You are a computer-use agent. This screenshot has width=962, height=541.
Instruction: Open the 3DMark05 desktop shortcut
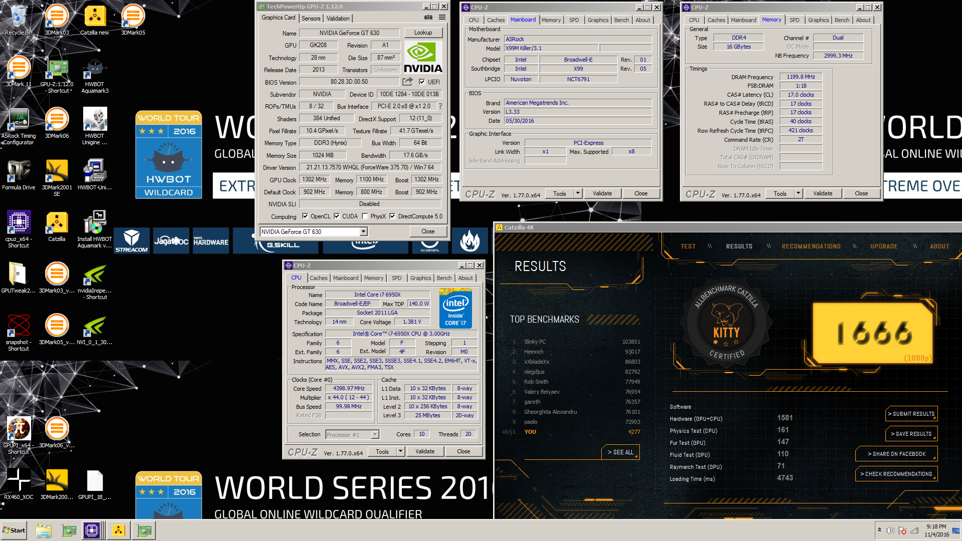(x=133, y=20)
